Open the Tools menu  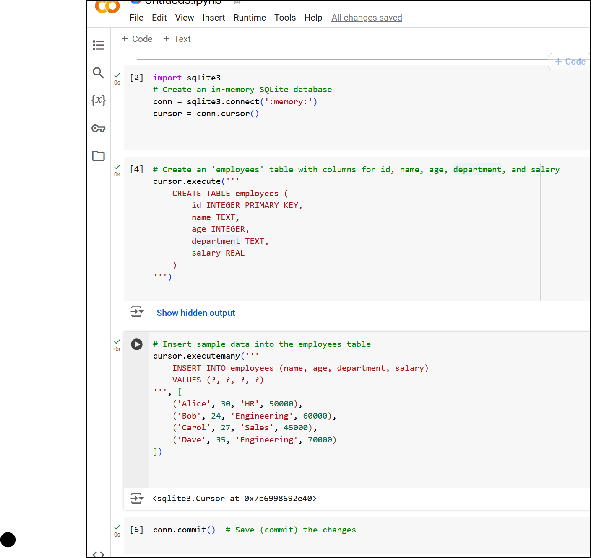[x=285, y=18]
